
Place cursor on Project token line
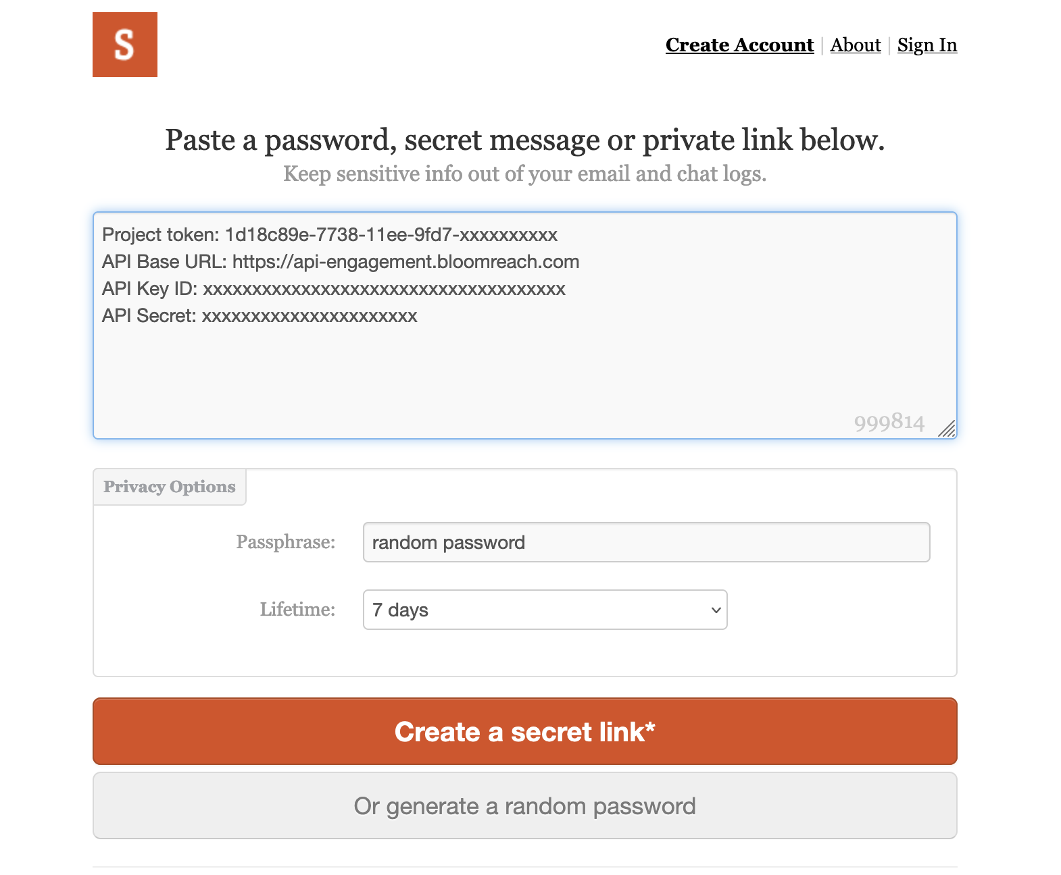(330, 235)
